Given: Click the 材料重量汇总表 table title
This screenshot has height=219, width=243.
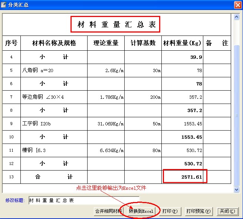Looking at the screenshot, I should pyautogui.click(x=115, y=24).
